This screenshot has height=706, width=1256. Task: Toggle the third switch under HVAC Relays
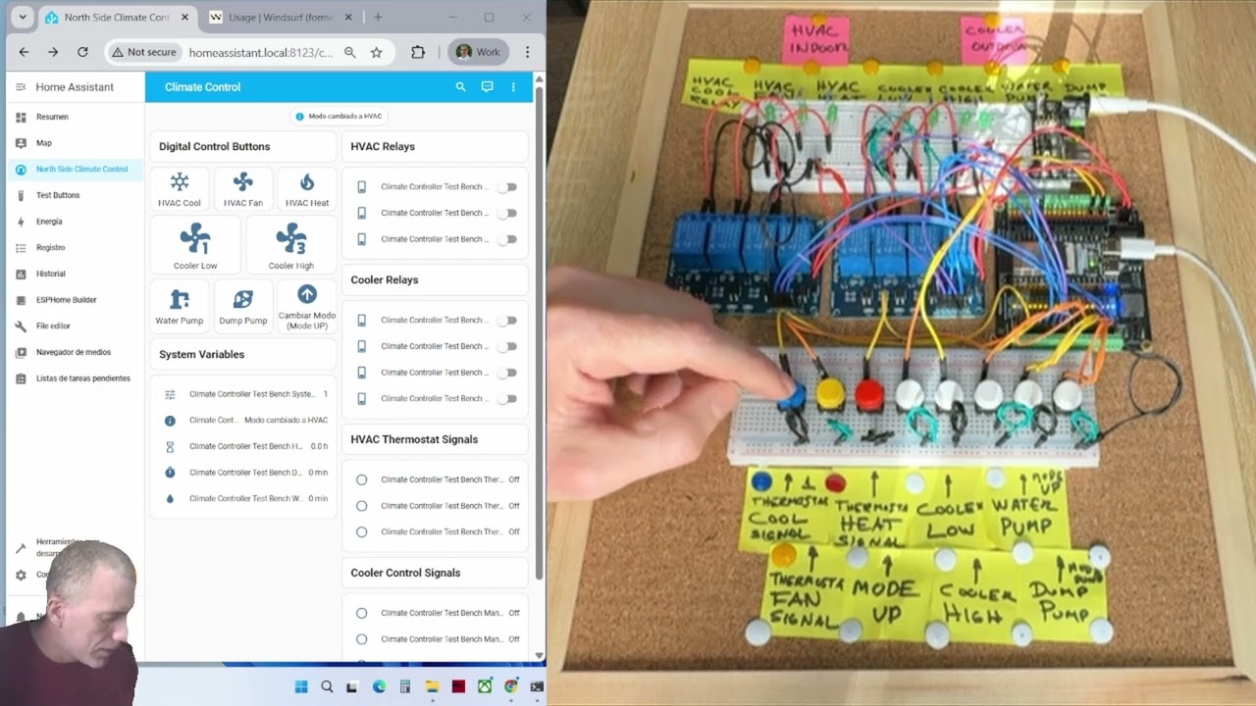tap(507, 239)
